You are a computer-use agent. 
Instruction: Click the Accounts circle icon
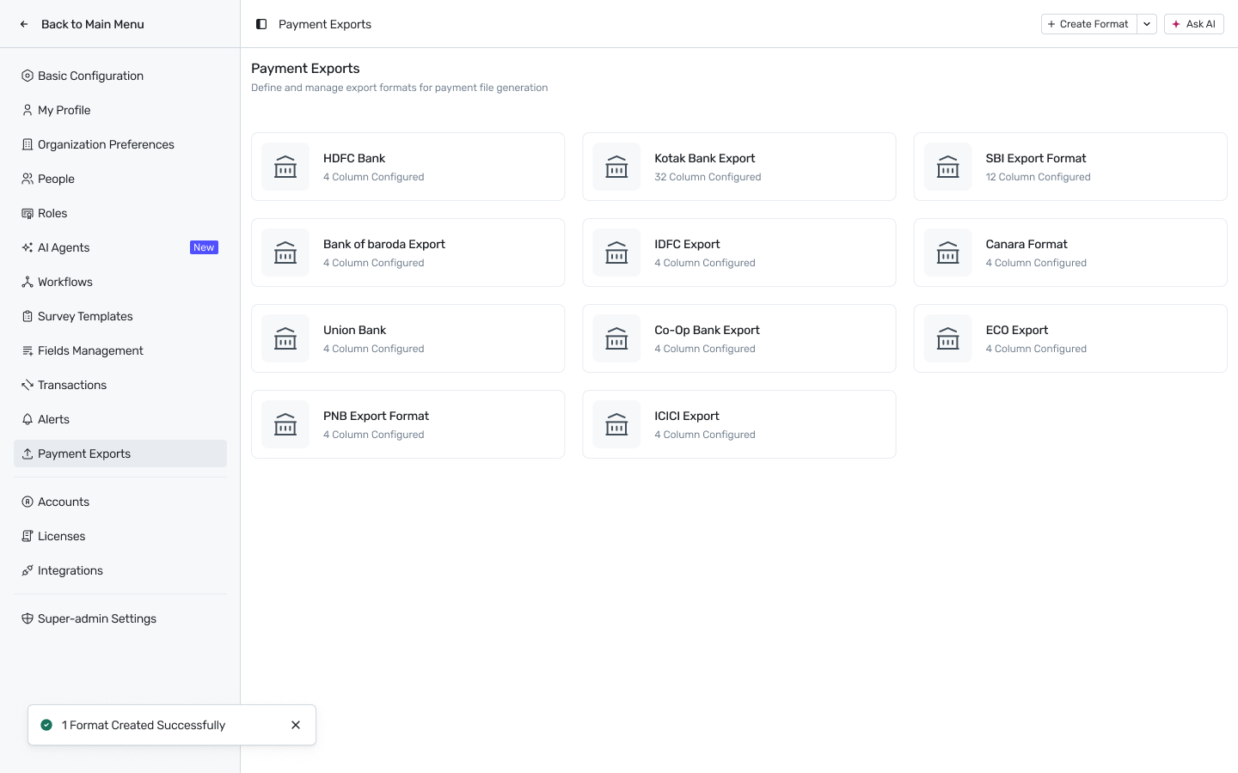click(x=28, y=502)
